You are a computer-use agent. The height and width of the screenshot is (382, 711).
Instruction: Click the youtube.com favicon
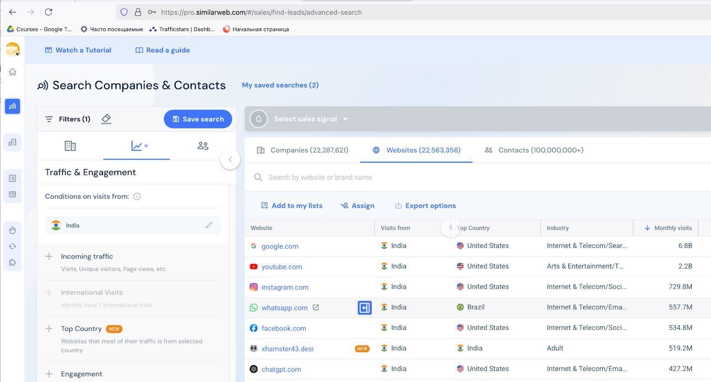[x=254, y=267]
